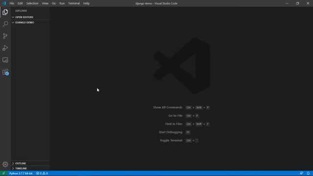Open the Manage gear menu
313x176 pixels.
point(5,164)
